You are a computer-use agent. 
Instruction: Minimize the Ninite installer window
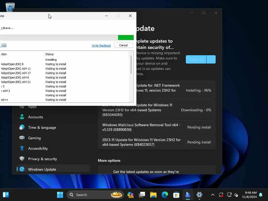(x=107, y=16)
